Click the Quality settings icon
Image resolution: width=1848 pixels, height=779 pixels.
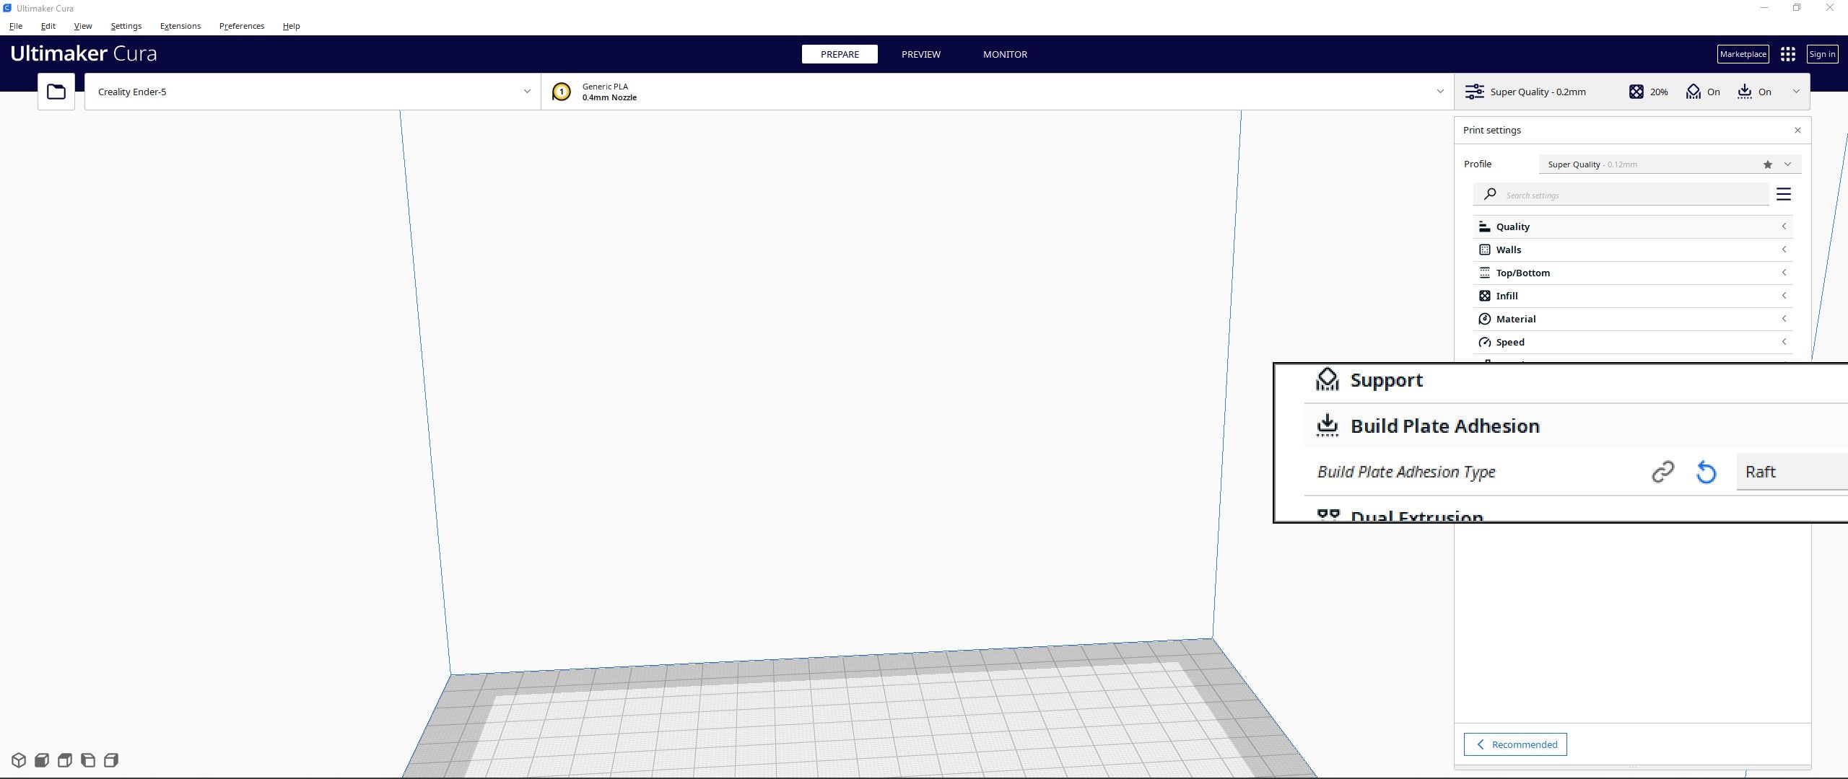1485,226
